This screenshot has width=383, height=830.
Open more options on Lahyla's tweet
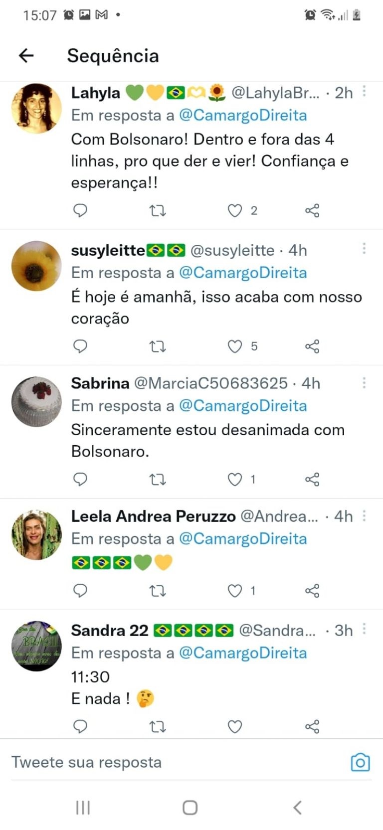click(x=364, y=91)
